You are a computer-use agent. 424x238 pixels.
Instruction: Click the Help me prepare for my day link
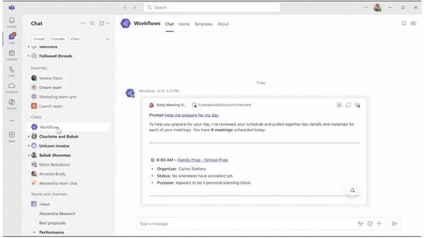pos(191,115)
